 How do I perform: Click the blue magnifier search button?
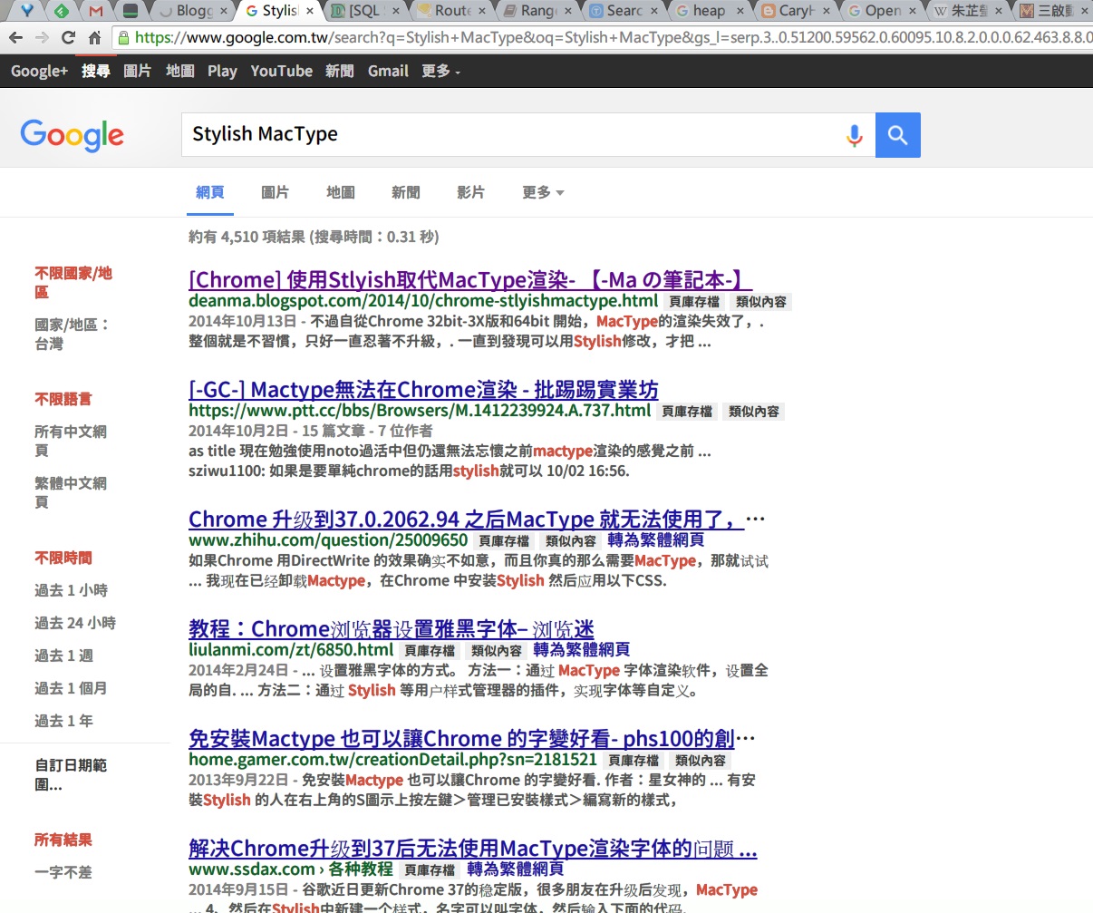pyautogui.click(x=896, y=134)
